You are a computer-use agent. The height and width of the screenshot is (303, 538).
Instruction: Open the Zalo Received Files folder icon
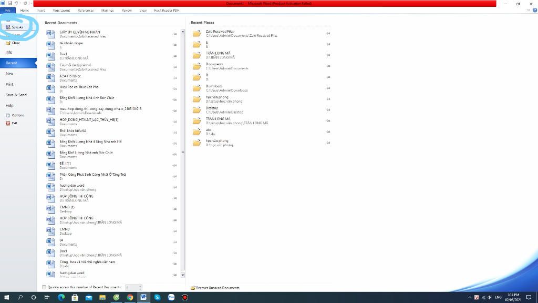coord(196,33)
